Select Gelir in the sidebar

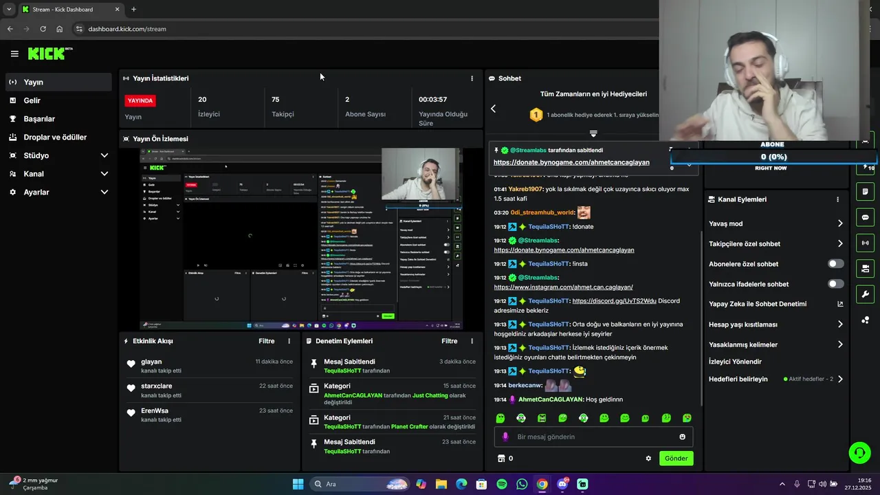point(58,100)
